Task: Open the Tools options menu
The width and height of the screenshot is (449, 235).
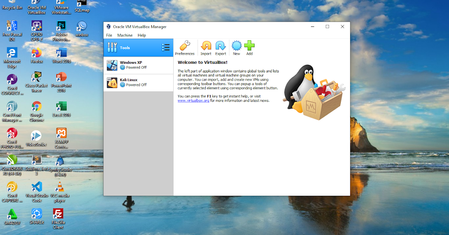Action: click(x=165, y=47)
